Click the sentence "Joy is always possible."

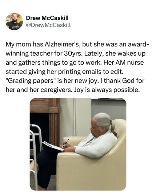[x=106, y=90]
